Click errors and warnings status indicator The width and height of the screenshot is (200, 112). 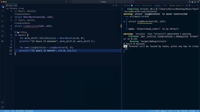point(7,111)
